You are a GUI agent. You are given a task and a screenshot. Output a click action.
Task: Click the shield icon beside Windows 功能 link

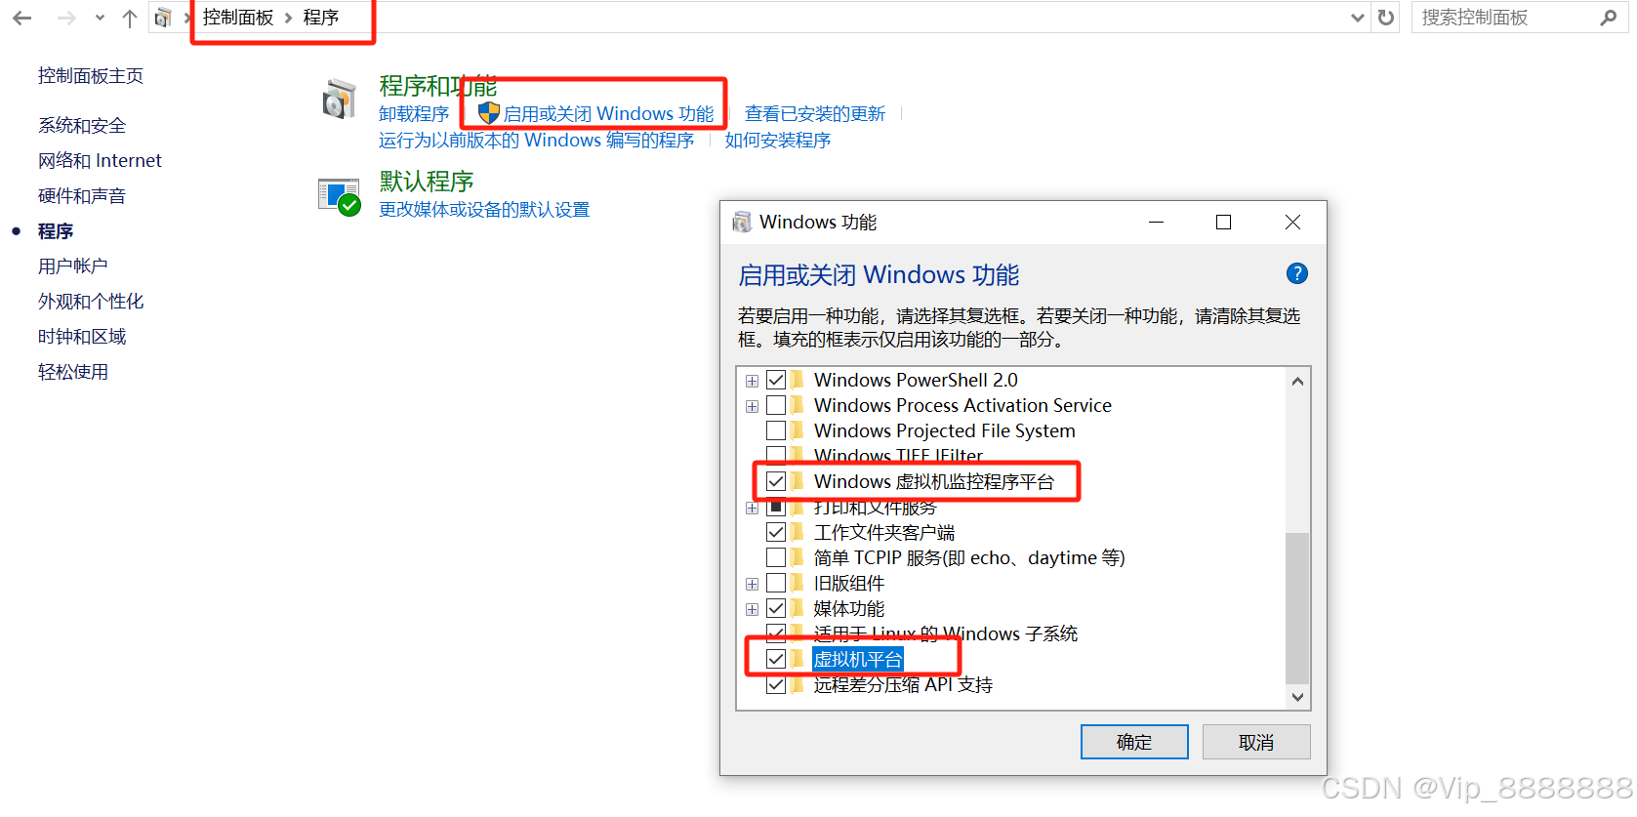tap(489, 113)
